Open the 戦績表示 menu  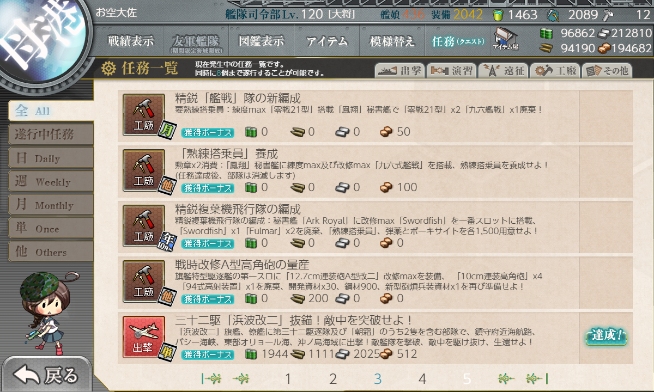(x=131, y=41)
